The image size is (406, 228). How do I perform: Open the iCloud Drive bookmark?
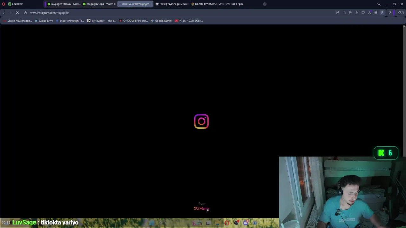[x=44, y=21]
